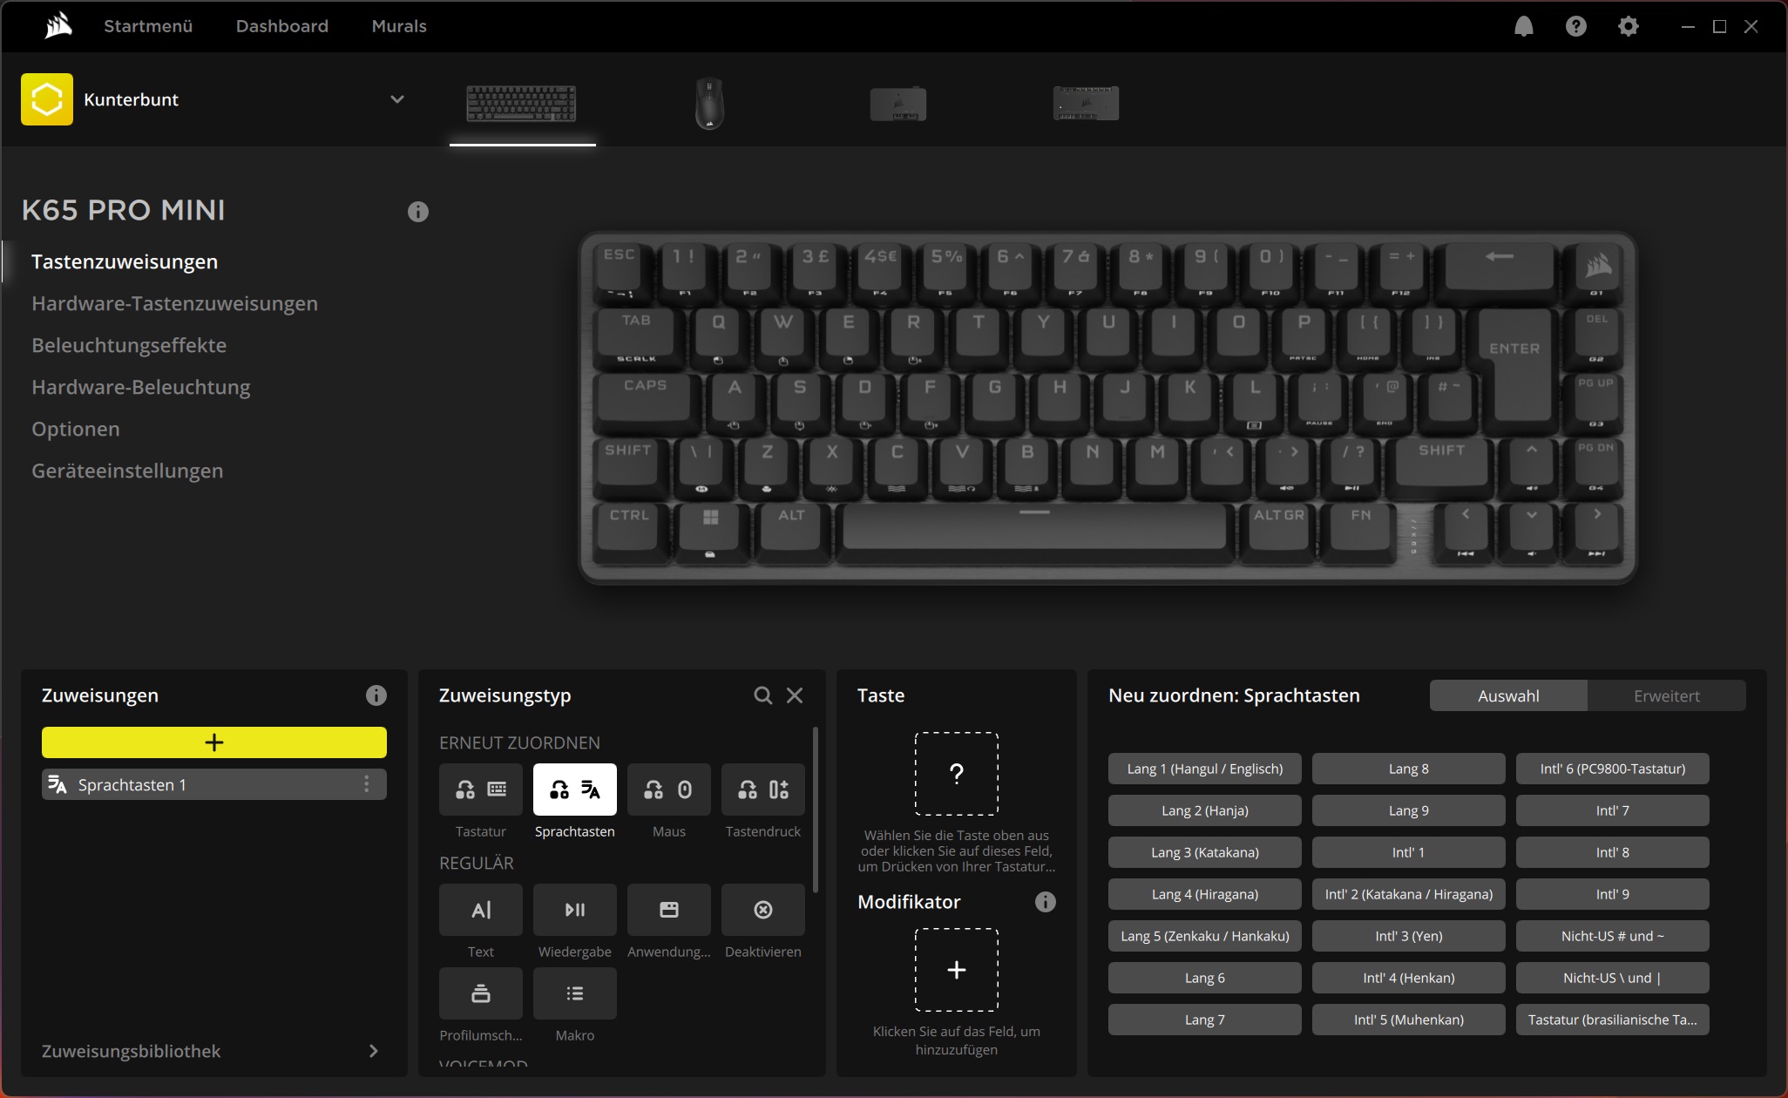The image size is (1788, 1098).
Task: Select the FN key on keyboard
Action: 1360,532
